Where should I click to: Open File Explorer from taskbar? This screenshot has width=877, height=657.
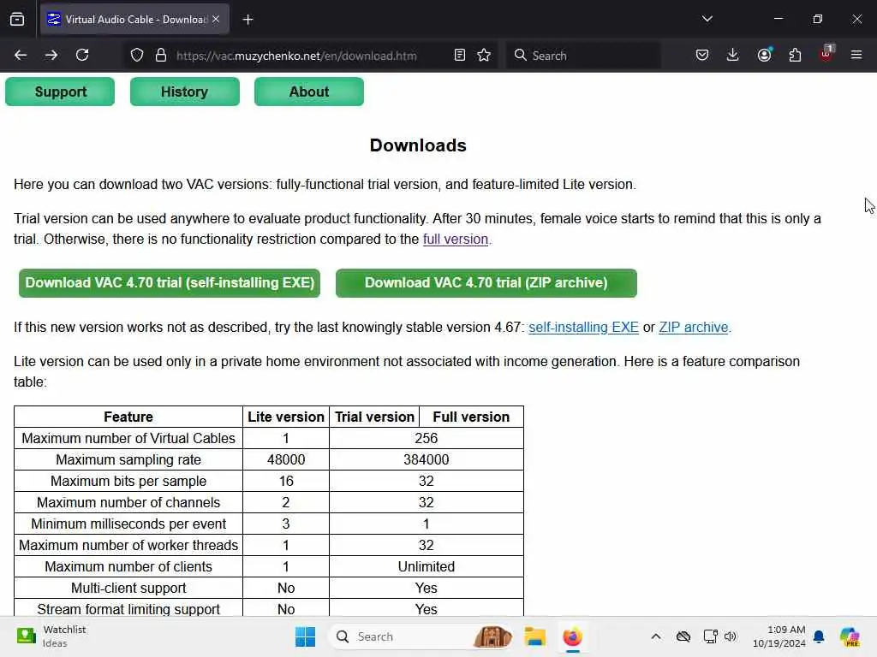coord(534,636)
